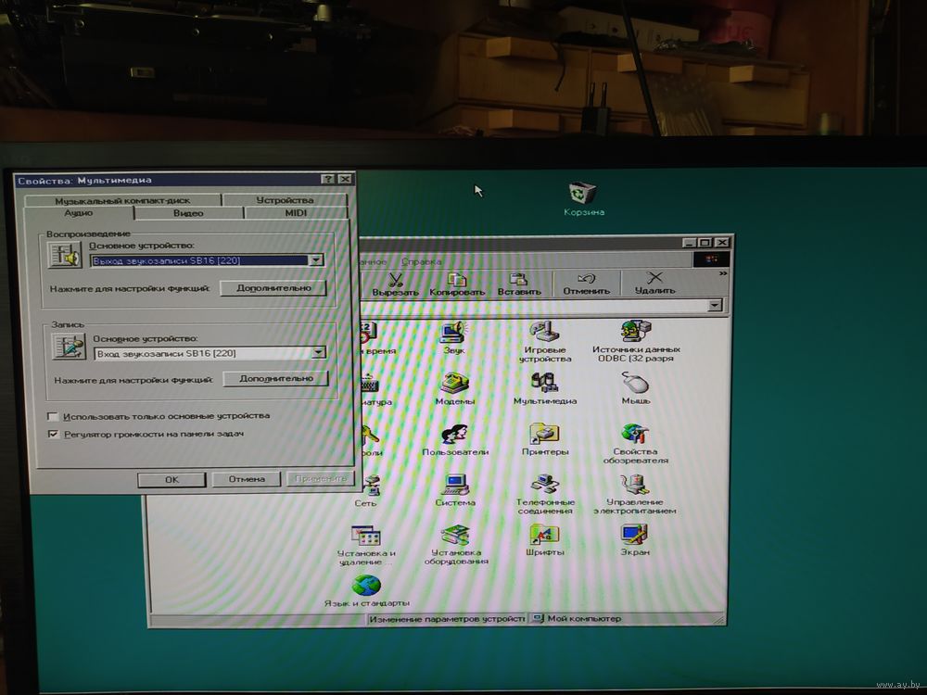Switch to the Видео tab

click(x=188, y=213)
